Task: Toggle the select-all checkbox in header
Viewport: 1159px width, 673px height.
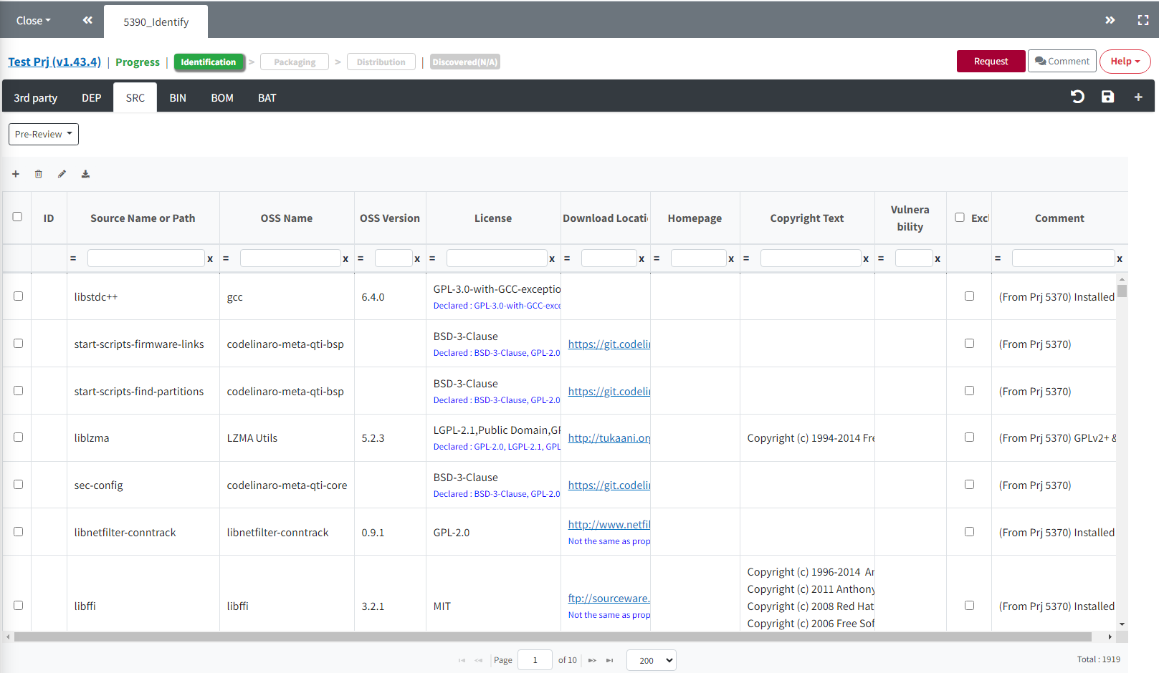Action: 17,217
